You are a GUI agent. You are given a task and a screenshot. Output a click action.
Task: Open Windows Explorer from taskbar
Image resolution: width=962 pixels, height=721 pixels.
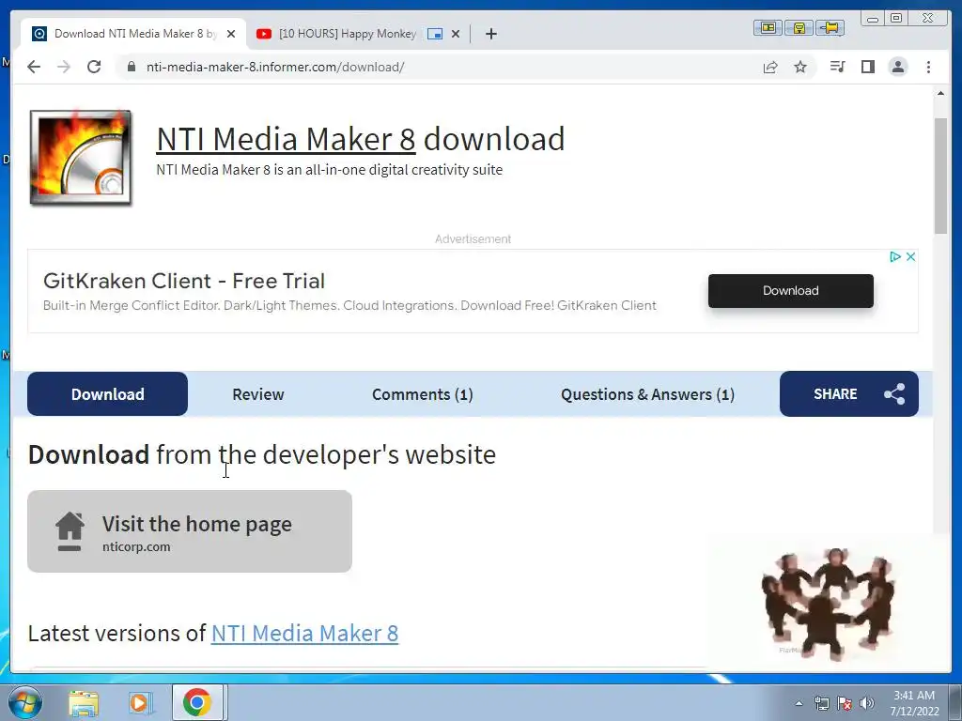[x=84, y=703]
